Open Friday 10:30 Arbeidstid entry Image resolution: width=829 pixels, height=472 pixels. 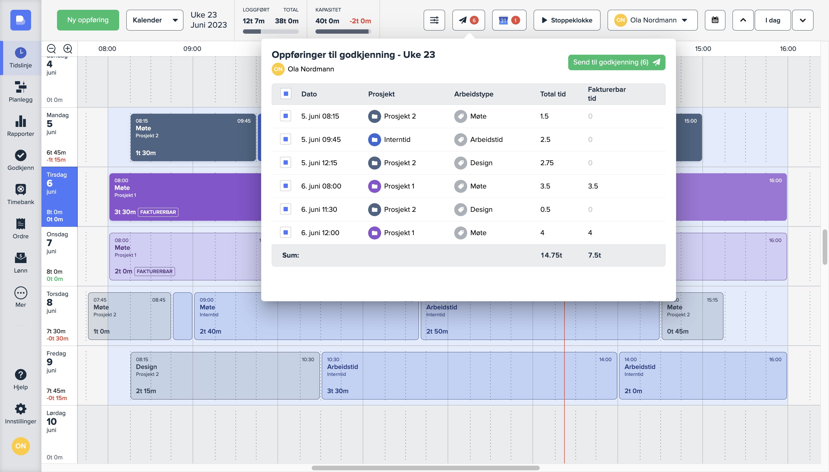469,376
